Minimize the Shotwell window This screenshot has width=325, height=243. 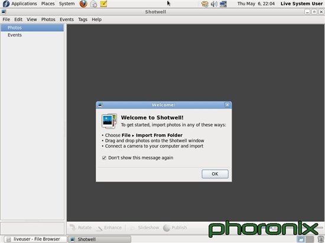(x=307, y=12)
